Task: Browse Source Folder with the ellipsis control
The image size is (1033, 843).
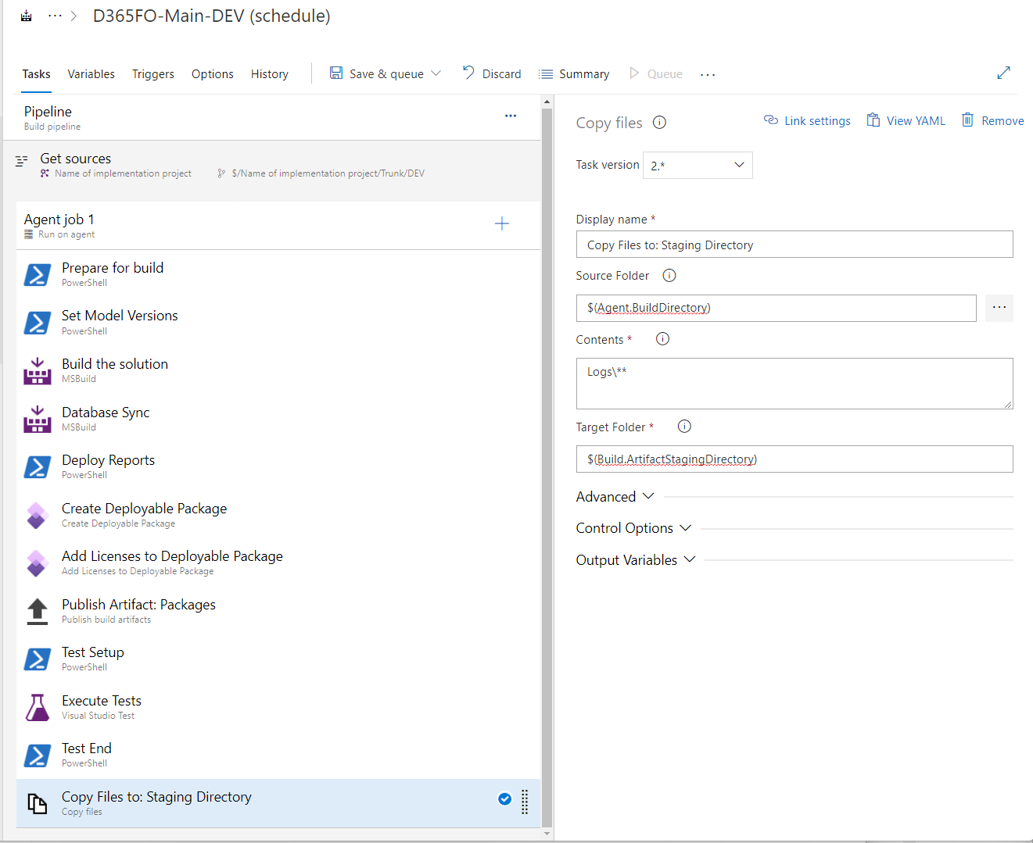Action: coord(999,308)
